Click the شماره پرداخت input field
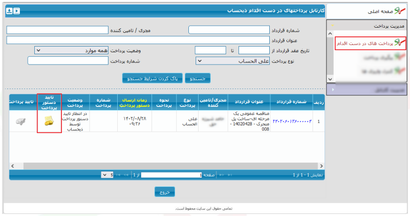Viewport: 410px width, 216px height. 68,61
